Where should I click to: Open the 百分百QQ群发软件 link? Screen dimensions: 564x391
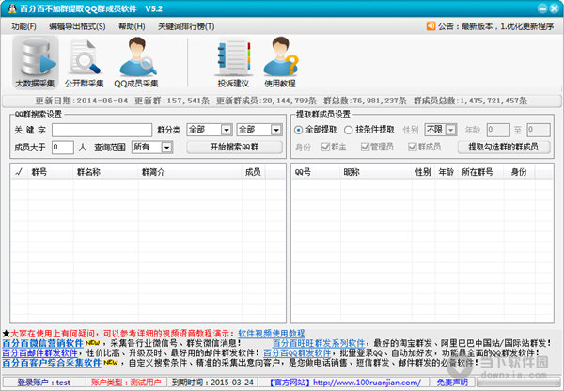[297, 352]
